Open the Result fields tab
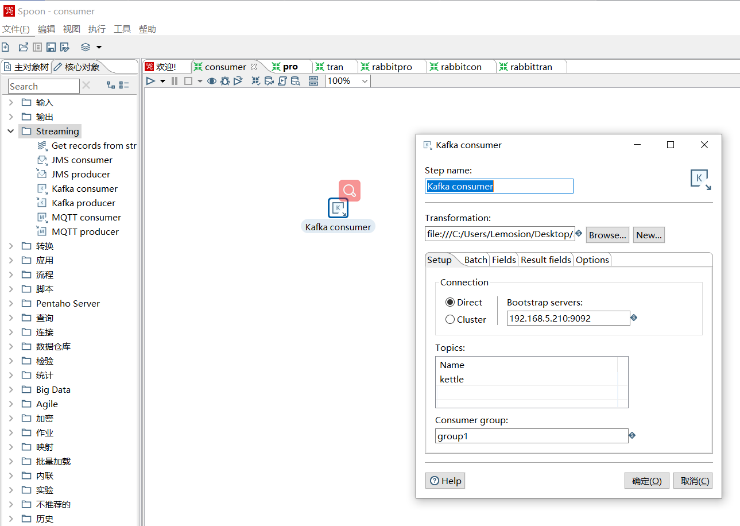The image size is (740, 526). 546,260
